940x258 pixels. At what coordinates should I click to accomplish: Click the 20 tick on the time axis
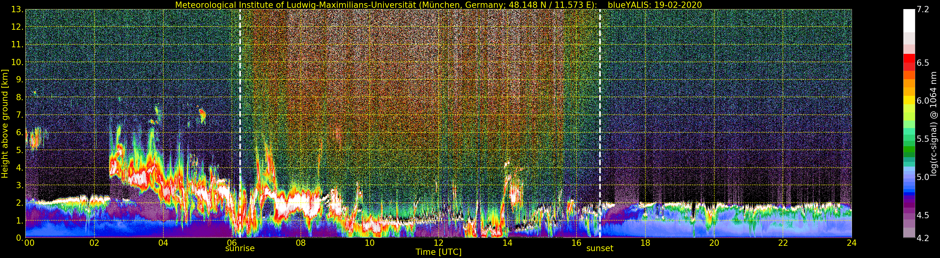point(714,243)
